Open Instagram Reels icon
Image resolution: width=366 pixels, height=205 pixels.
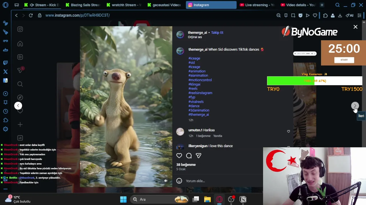(20, 57)
